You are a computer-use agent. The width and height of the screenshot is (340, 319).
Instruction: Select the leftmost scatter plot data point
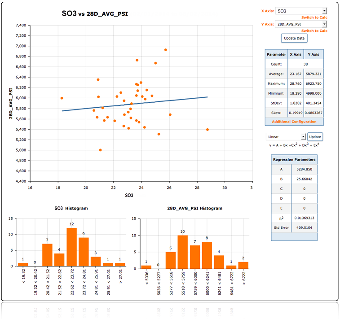pos(62,98)
